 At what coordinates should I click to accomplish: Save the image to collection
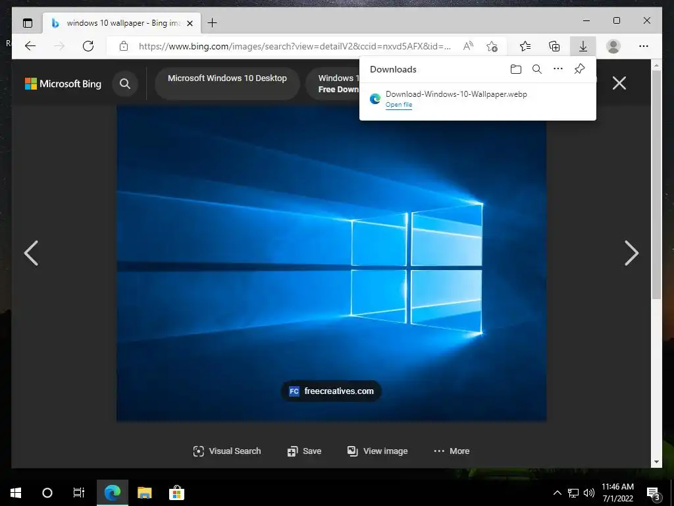coord(304,451)
